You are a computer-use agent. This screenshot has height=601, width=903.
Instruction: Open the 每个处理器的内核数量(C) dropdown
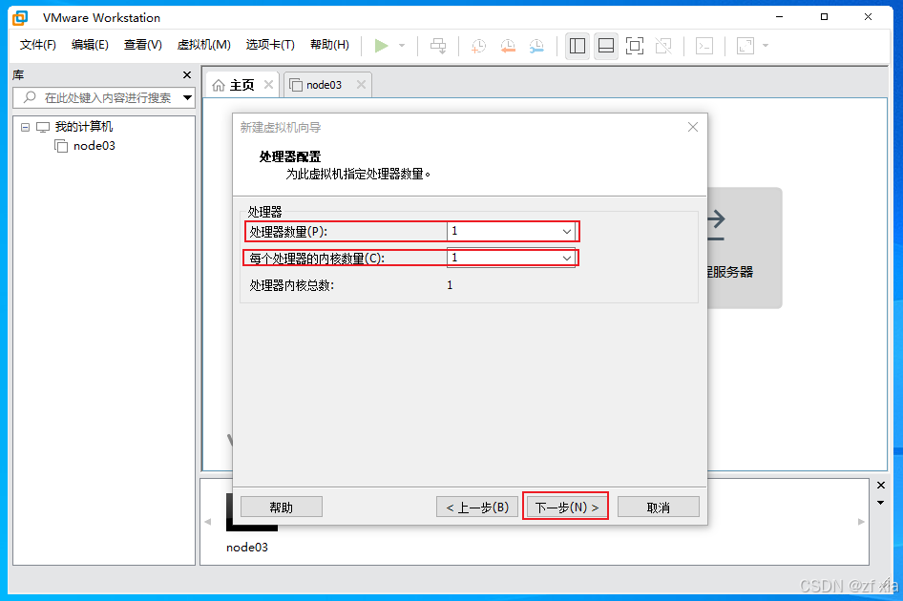click(511, 258)
